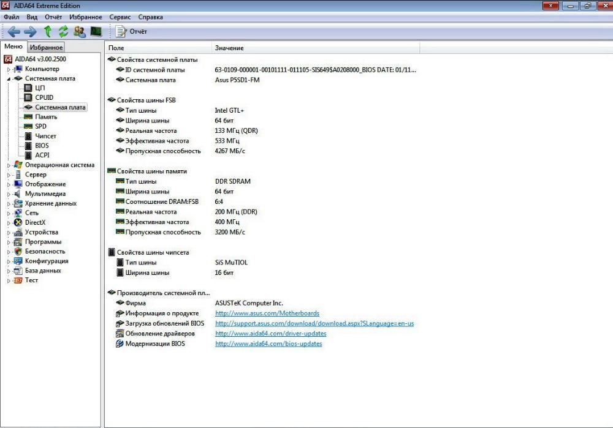The height and width of the screenshot is (428, 613).
Task: Select the Память tree item
Action: click(x=46, y=117)
